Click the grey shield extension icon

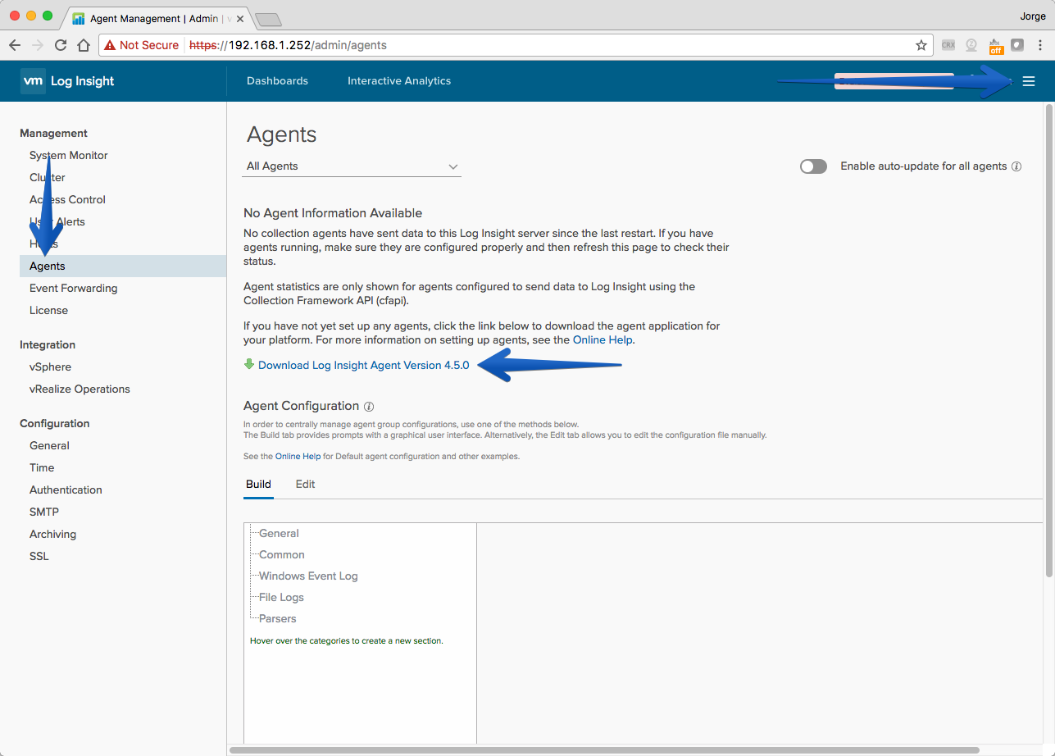point(1017,45)
